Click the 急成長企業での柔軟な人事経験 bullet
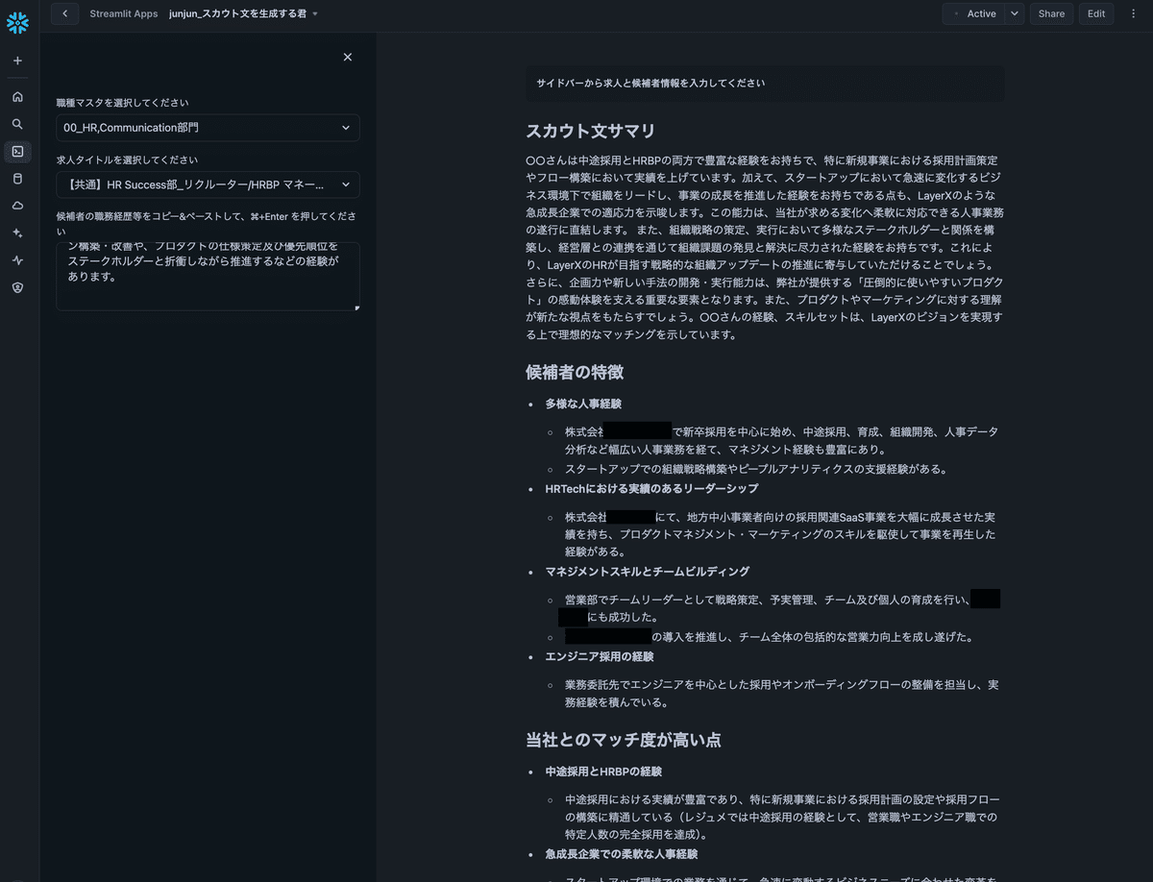Image resolution: width=1153 pixels, height=882 pixels. point(622,853)
